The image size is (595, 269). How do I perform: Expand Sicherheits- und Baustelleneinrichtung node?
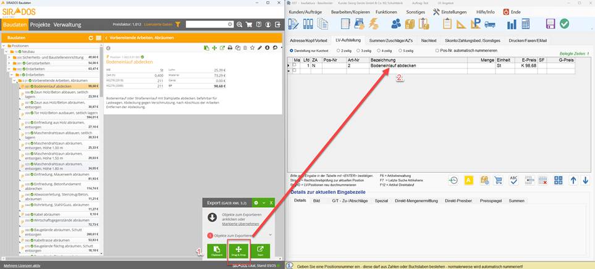pos(9,57)
